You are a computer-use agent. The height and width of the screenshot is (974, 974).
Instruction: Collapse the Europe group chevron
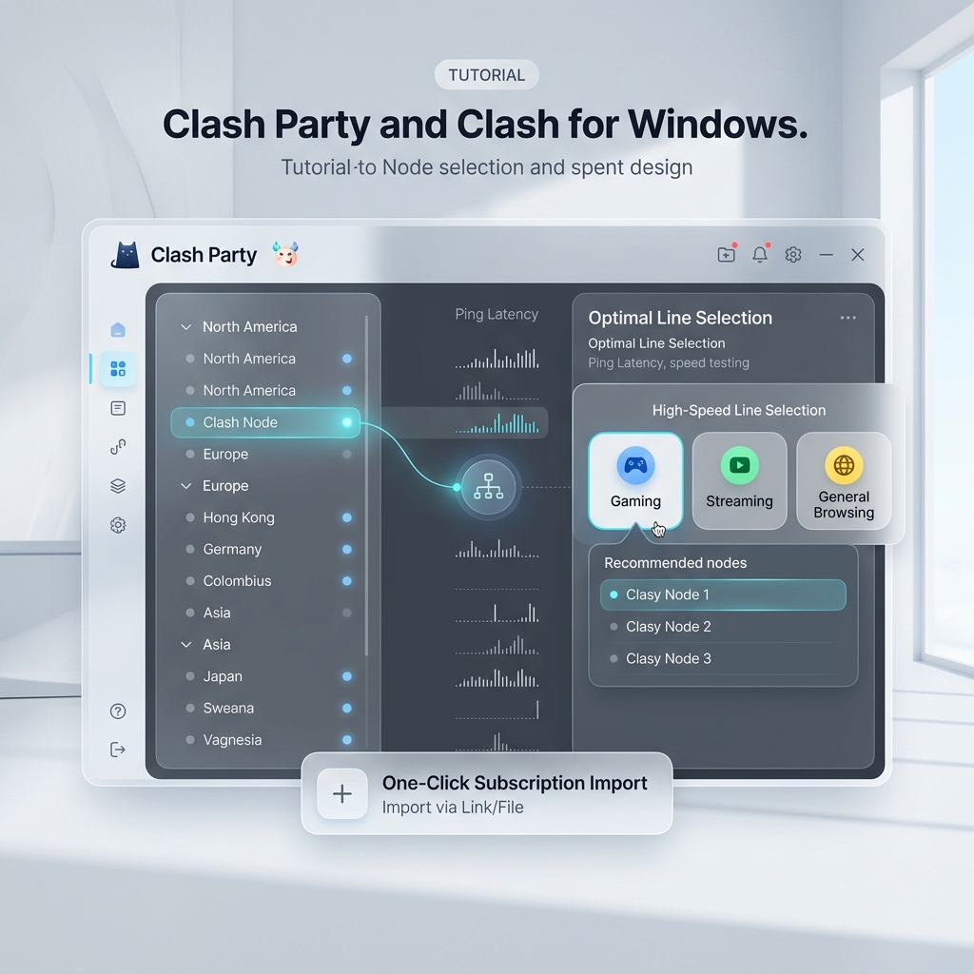[185, 486]
